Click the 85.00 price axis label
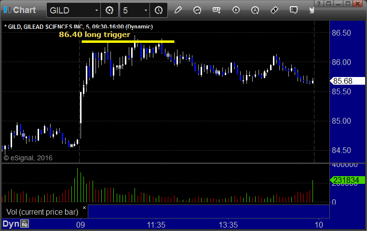The height and width of the screenshot is (231, 367). pyautogui.click(x=341, y=121)
